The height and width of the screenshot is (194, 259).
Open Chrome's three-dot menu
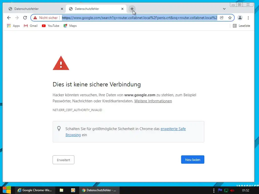[x=248, y=18]
